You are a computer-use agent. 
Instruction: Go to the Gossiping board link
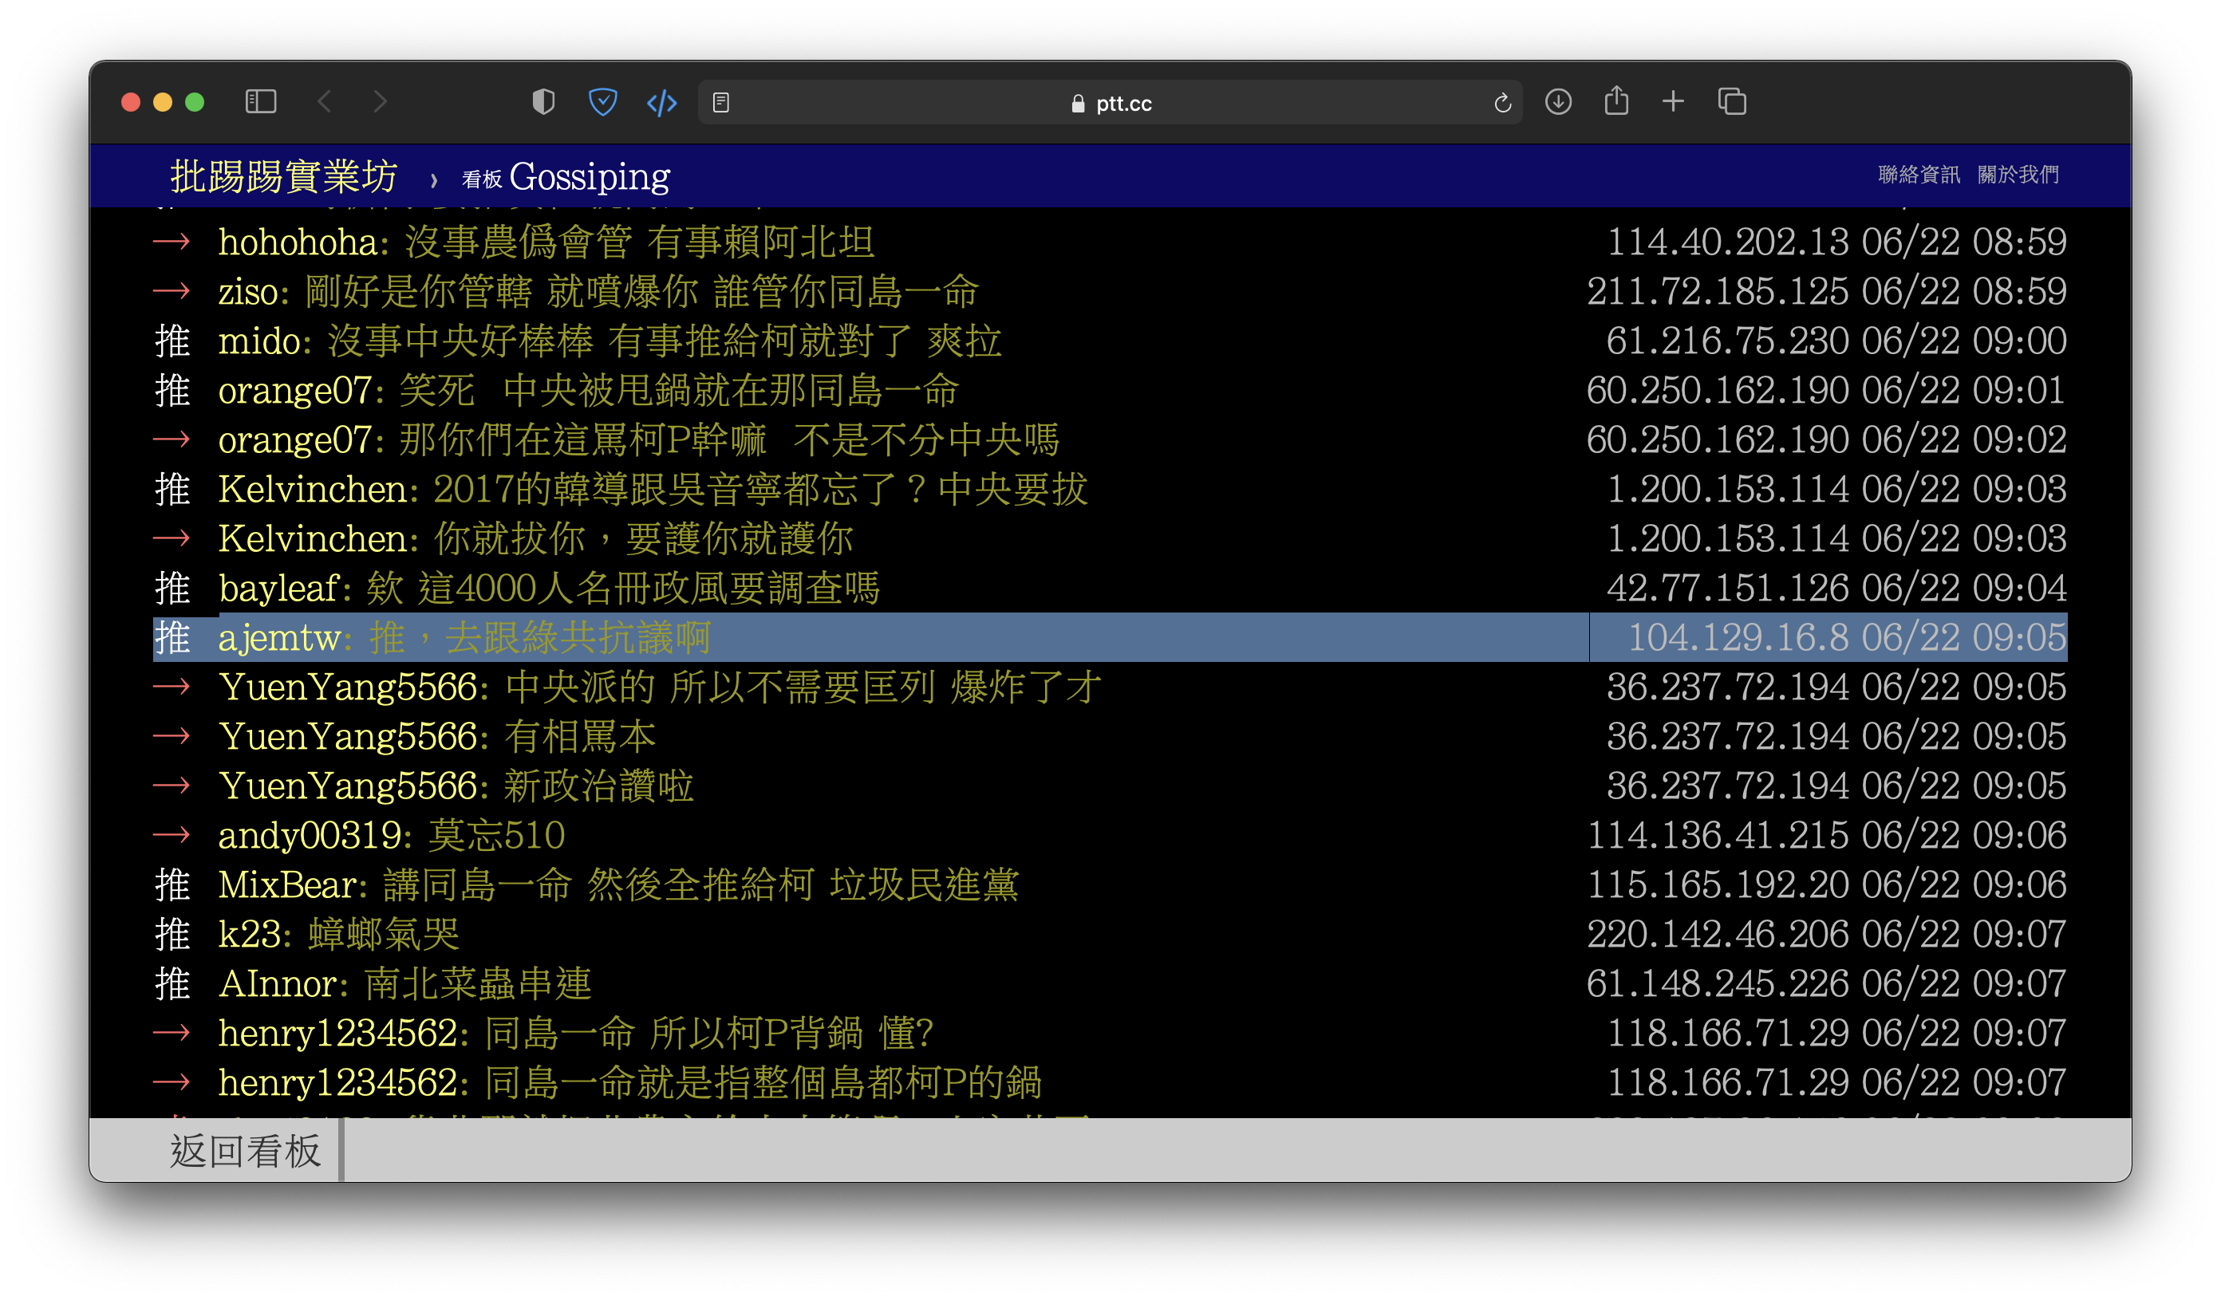point(589,176)
